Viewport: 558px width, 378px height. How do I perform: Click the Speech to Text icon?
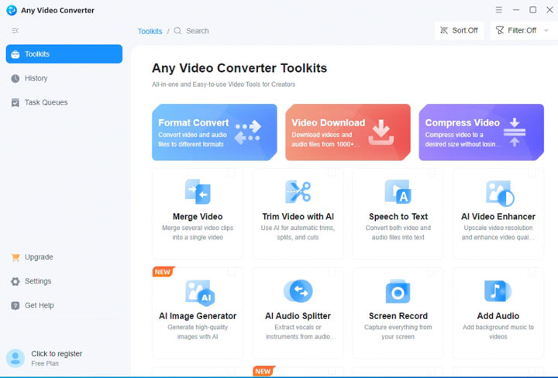398,191
